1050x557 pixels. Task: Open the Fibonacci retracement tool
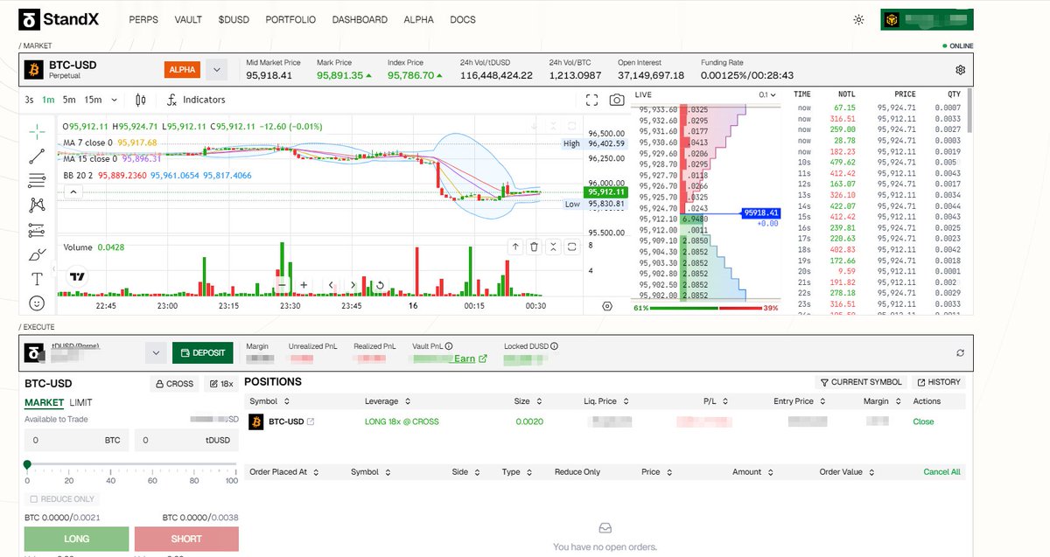pos(37,181)
